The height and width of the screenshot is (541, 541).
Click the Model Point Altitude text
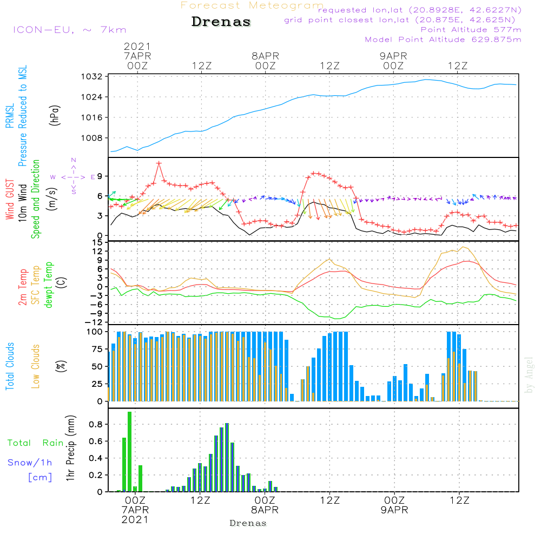[x=443, y=39]
